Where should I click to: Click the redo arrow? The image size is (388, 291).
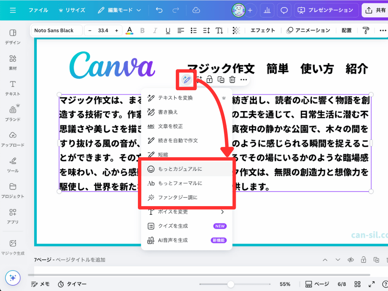pos(176,10)
